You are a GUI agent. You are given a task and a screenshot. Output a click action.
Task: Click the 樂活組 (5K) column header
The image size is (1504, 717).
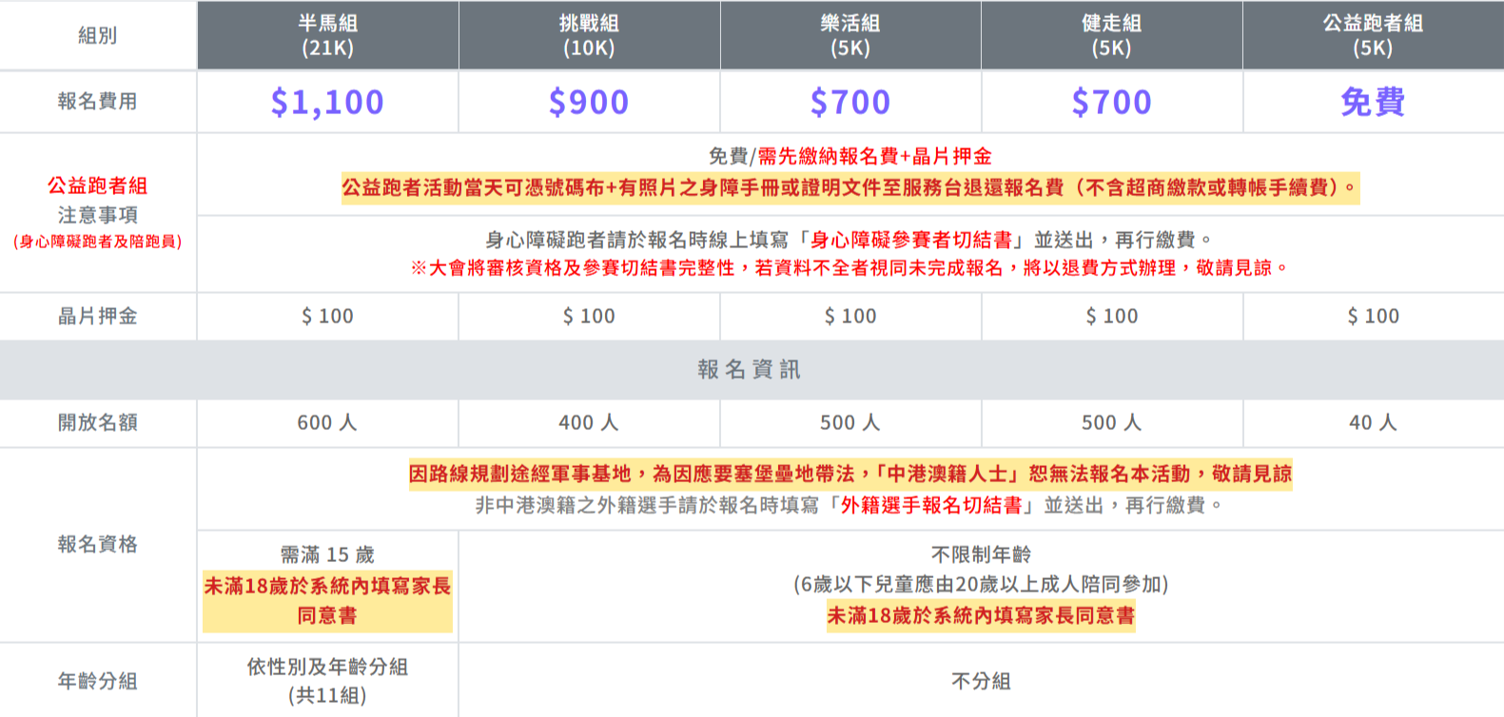tap(850, 35)
